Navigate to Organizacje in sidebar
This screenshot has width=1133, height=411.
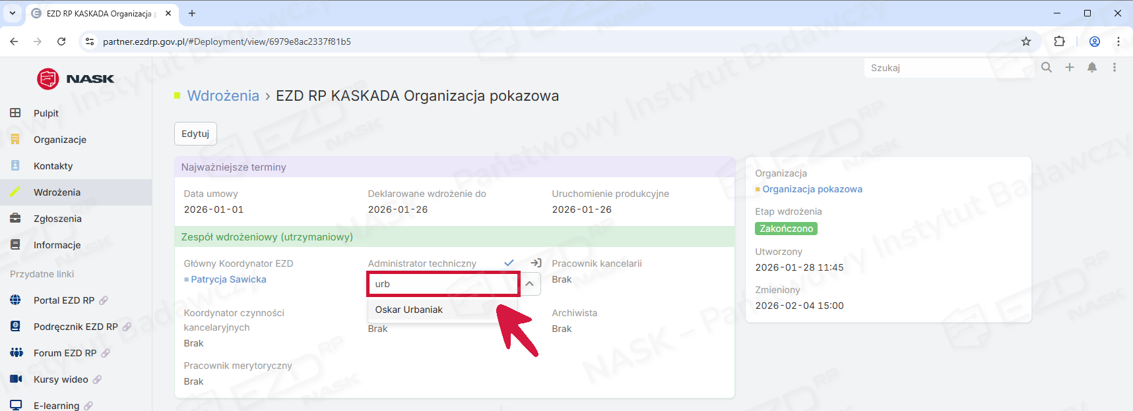[60, 140]
